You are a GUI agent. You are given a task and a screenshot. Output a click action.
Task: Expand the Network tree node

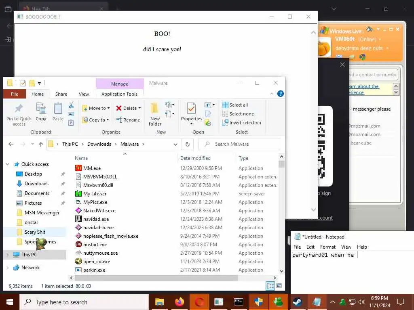(x=8, y=268)
